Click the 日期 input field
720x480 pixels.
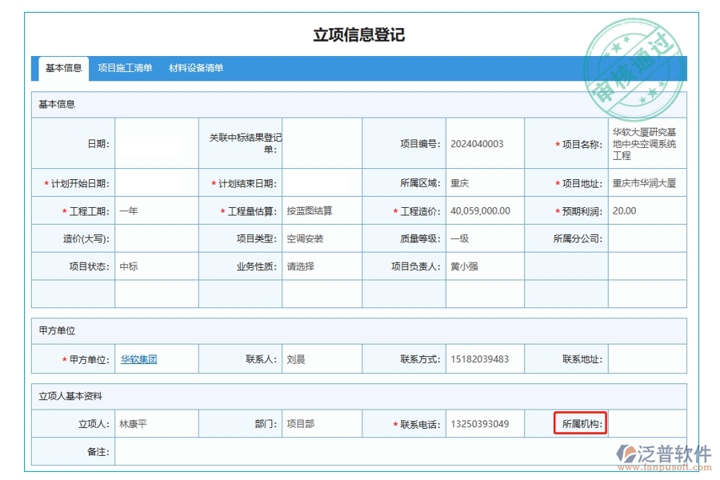pyautogui.click(x=156, y=142)
